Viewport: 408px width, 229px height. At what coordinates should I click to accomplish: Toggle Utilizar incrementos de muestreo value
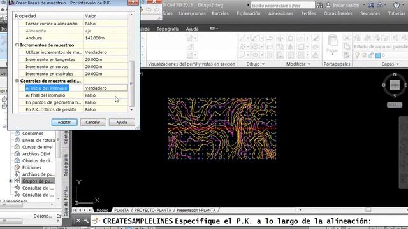106,52
